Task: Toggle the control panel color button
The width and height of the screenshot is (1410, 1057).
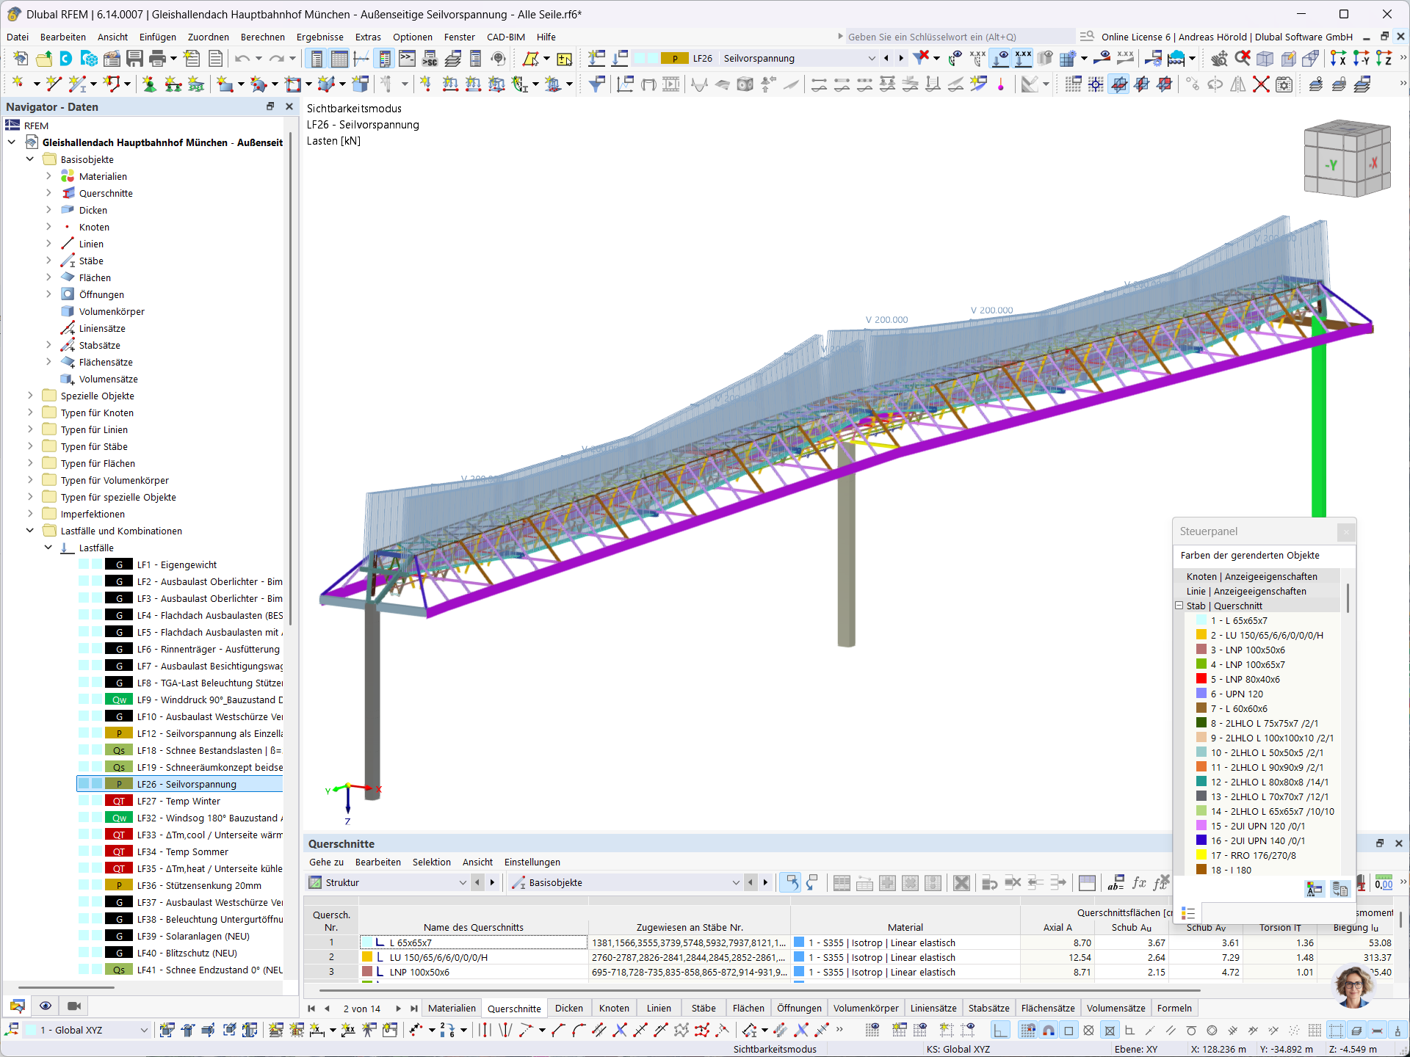Action: click(x=384, y=59)
